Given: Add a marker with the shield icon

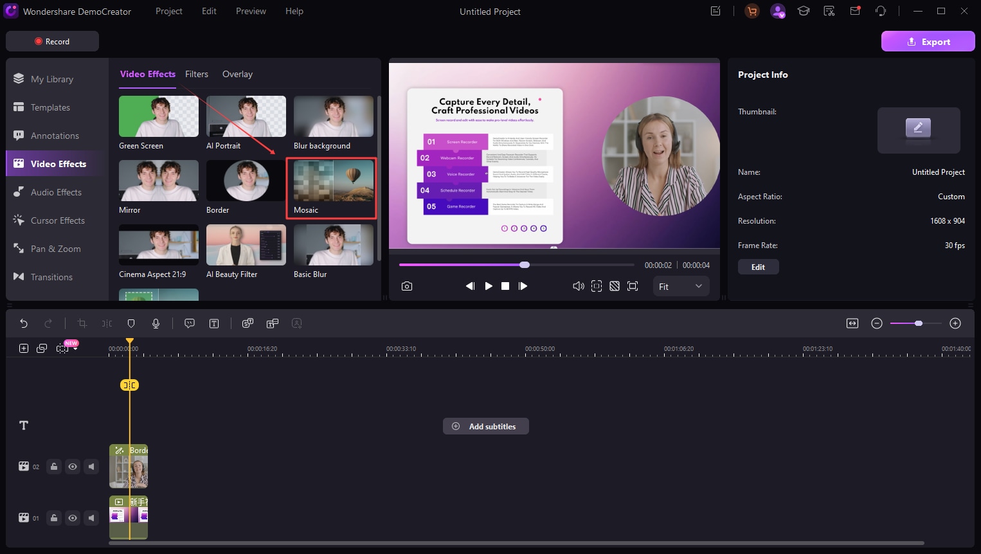Looking at the screenshot, I should (x=131, y=323).
